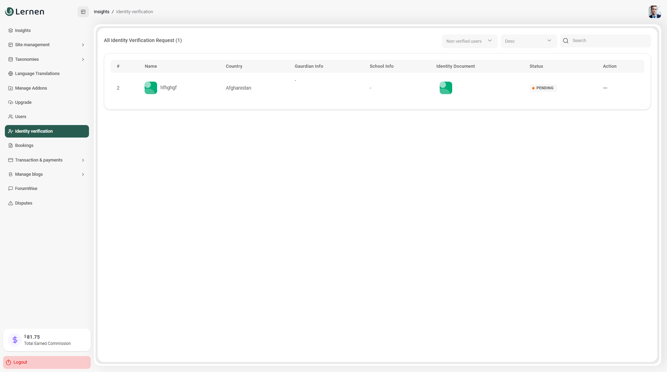Click the Insights breadcrumb link
667x372 pixels.
(x=101, y=12)
